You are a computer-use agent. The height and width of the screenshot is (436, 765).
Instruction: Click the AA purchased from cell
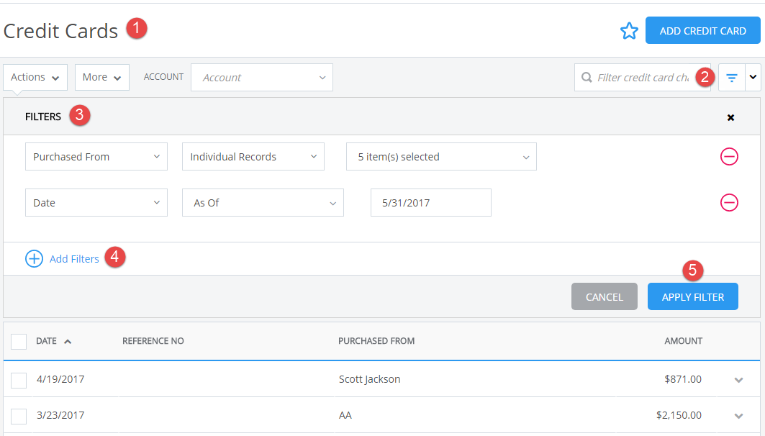pyautogui.click(x=345, y=415)
